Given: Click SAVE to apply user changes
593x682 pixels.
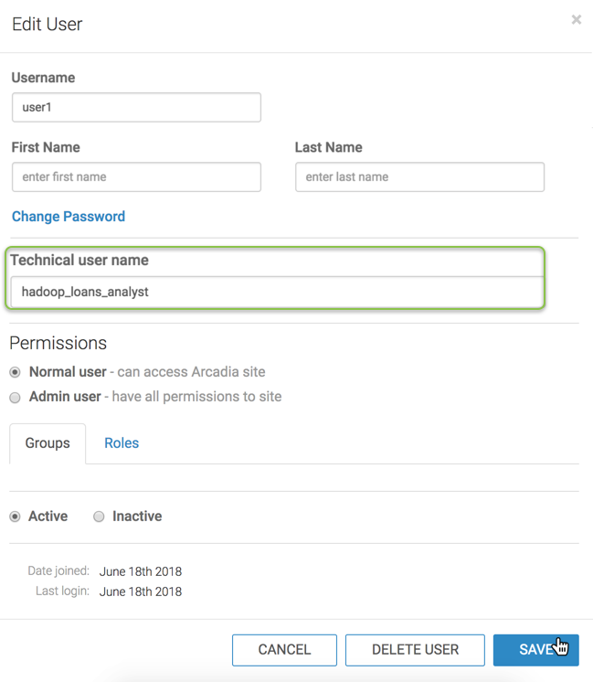Looking at the screenshot, I should pyautogui.click(x=535, y=650).
